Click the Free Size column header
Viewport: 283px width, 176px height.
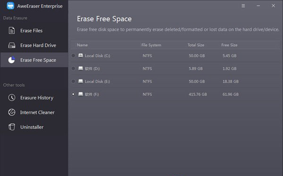229,45
